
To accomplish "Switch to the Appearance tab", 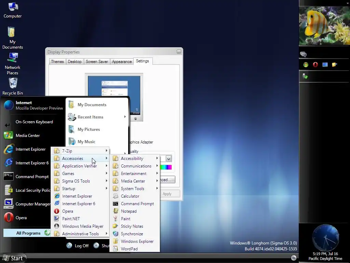I will pos(122,62).
